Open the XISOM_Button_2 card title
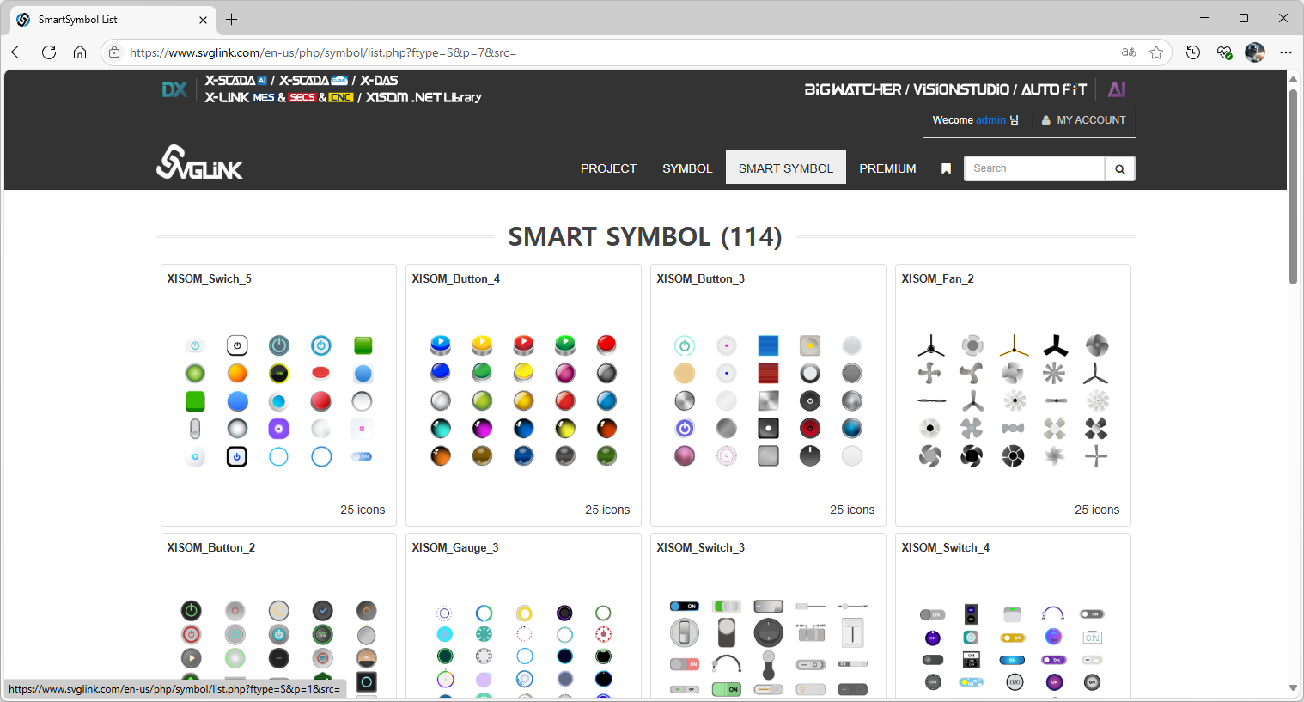 [210, 547]
